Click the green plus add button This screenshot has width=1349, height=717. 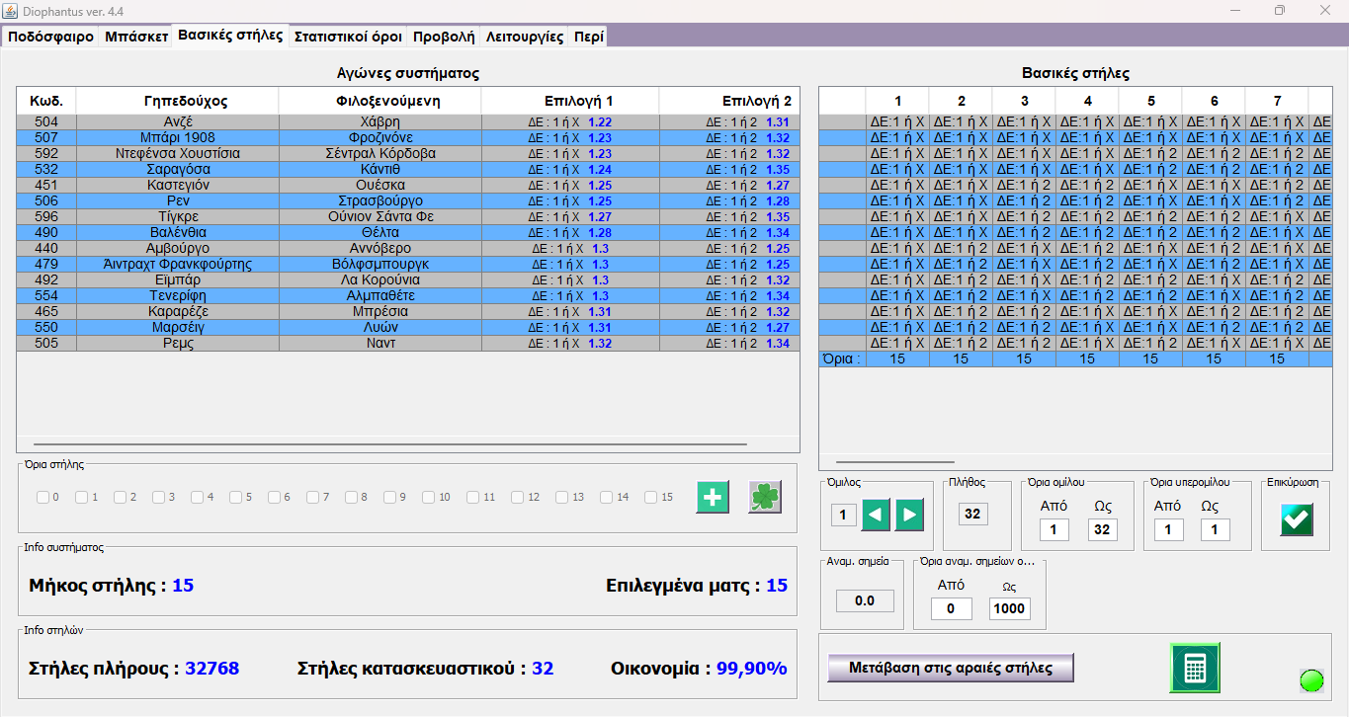pyautogui.click(x=713, y=497)
